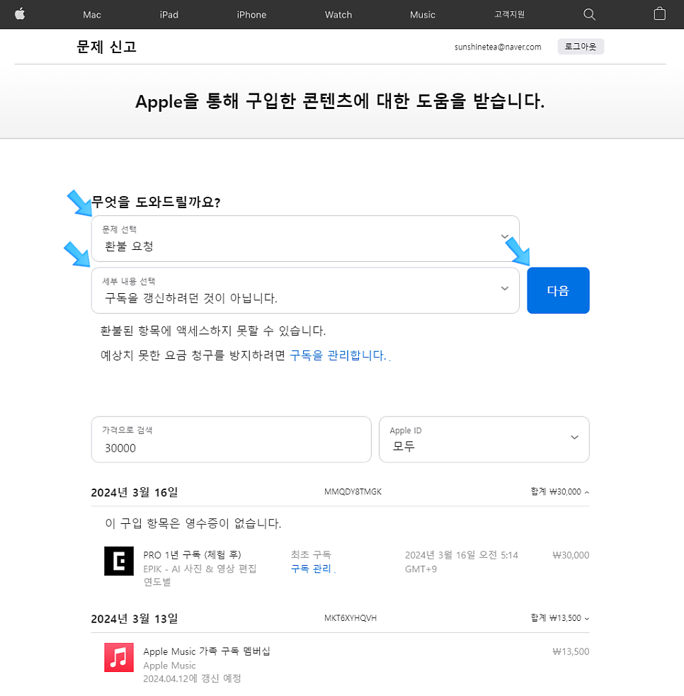Expand the 합계 ₩13,500 purchase group
This screenshot has width=684, height=696.
(x=559, y=618)
